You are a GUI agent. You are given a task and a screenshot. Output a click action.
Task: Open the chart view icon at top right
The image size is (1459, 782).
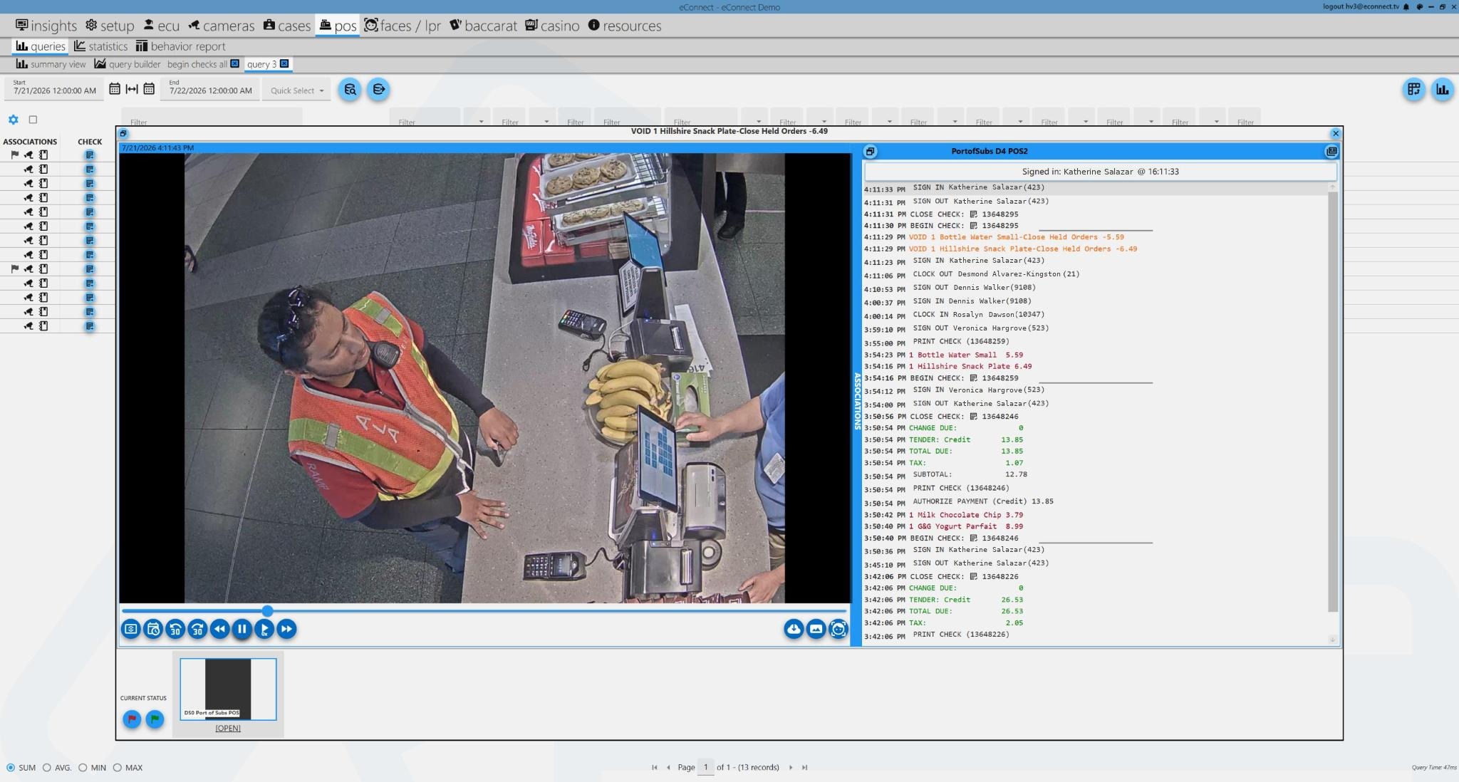point(1443,90)
